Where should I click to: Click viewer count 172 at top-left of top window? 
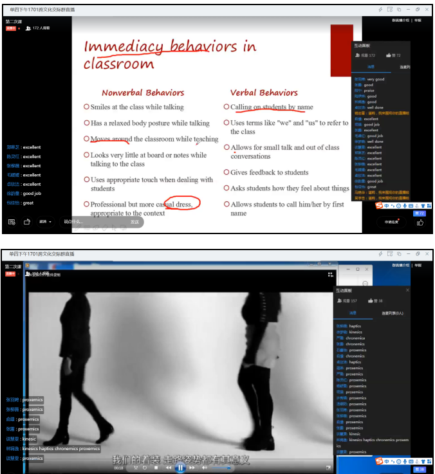38,28
